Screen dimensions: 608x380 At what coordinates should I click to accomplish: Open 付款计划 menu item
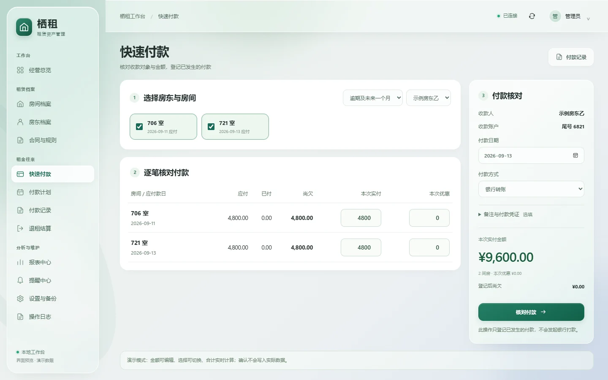[x=53, y=192]
